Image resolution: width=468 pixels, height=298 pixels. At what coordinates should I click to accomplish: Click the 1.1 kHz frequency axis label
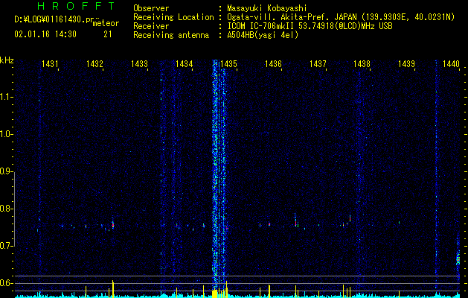click(x=6, y=97)
